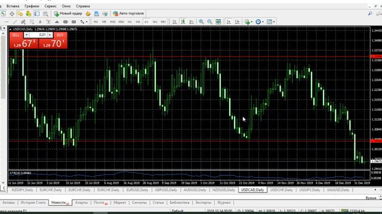The width and height of the screenshot is (382, 214).
Task: Open the Вставка menu
Action: tap(13, 6)
